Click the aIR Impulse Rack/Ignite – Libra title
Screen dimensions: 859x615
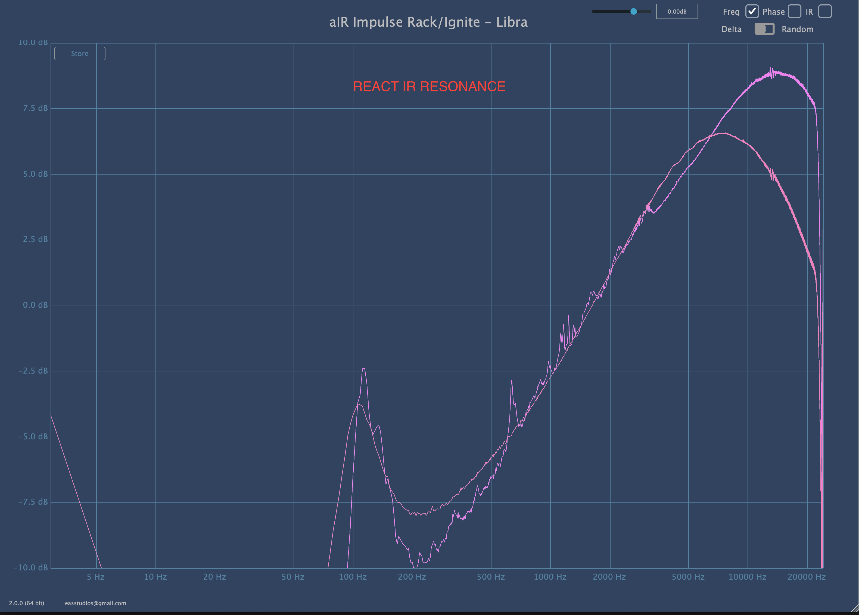click(x=428, y=22)
